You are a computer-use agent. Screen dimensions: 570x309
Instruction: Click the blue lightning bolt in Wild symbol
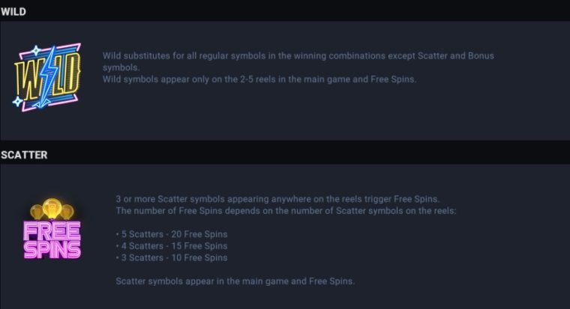[46, 77]
